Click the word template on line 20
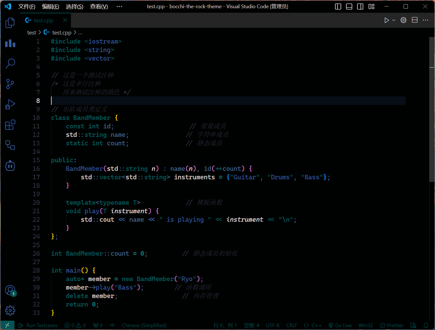435x330 pixels. (81, 202)
